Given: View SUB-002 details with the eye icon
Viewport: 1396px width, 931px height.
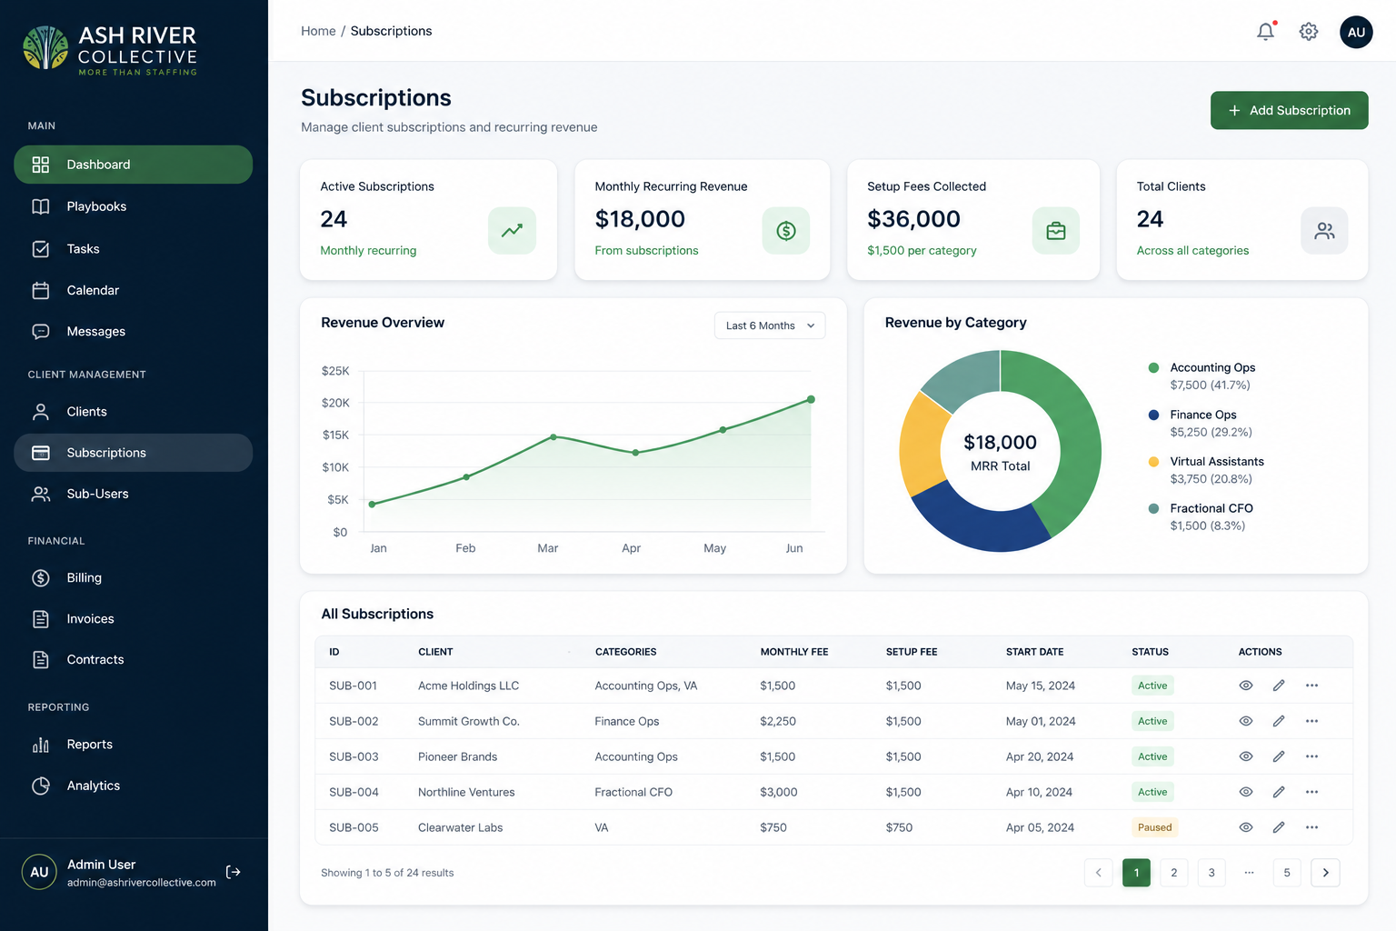Looking at the screenshot, I should [1246, 721].
